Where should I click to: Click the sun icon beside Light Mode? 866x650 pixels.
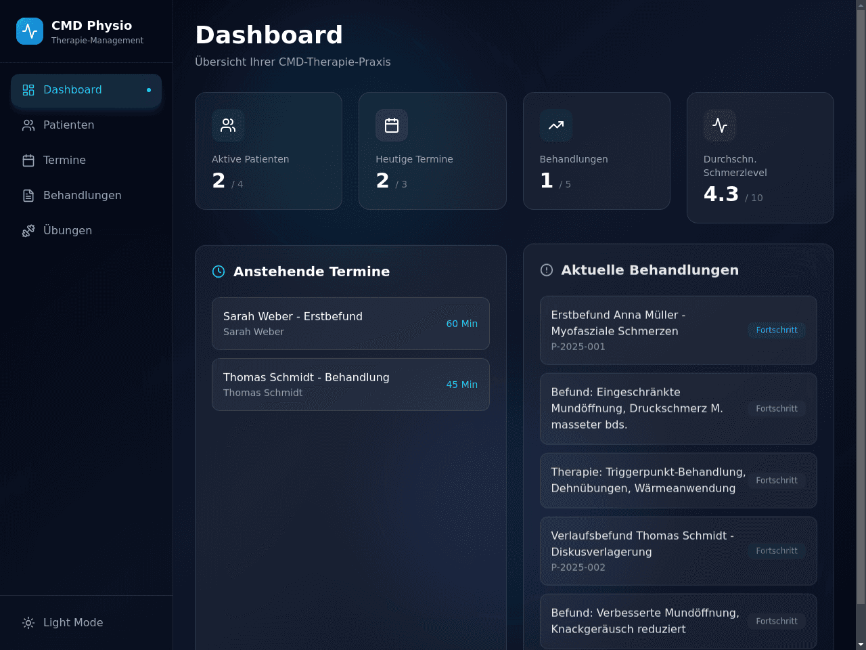tap(28, 623)
